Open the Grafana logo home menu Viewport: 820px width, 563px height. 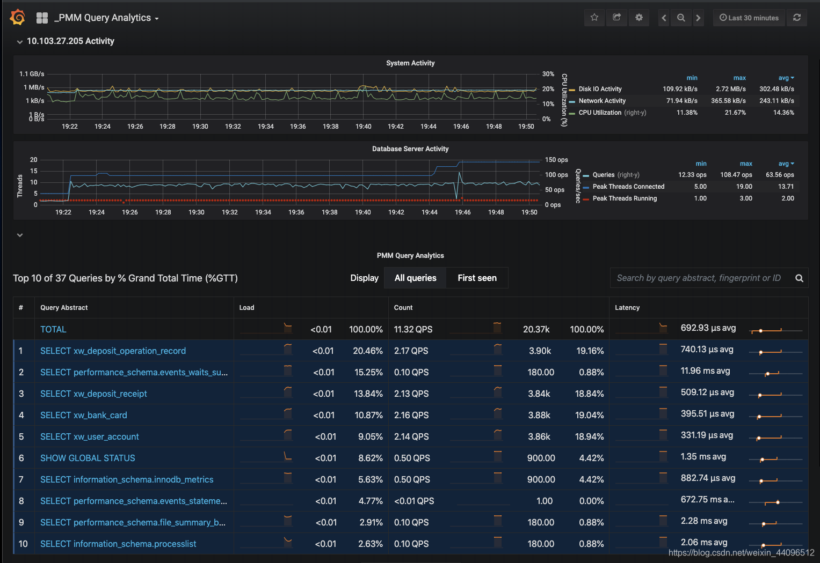[x=18, y=17]
